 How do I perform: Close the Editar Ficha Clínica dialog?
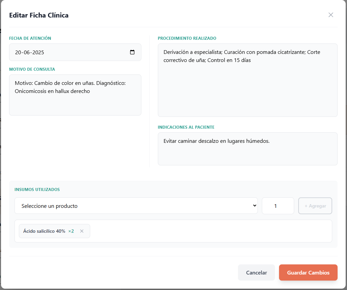point(331,15)
